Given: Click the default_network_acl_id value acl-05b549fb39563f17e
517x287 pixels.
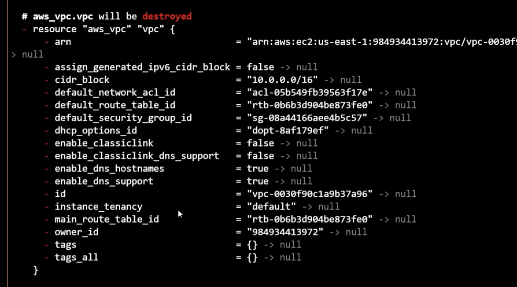Looking at the screenshot, I should coord(310,92).
